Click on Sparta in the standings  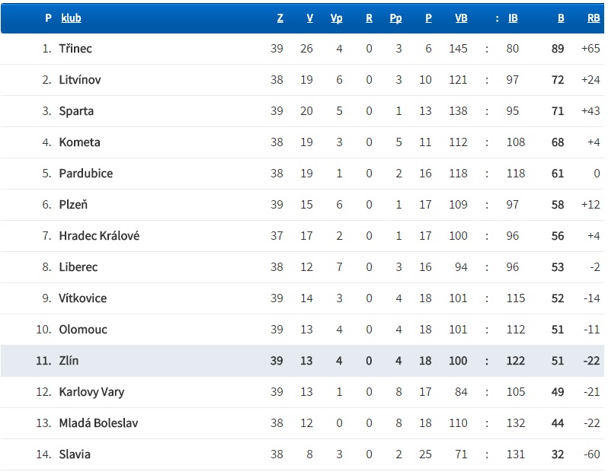[x=76, y=111]
